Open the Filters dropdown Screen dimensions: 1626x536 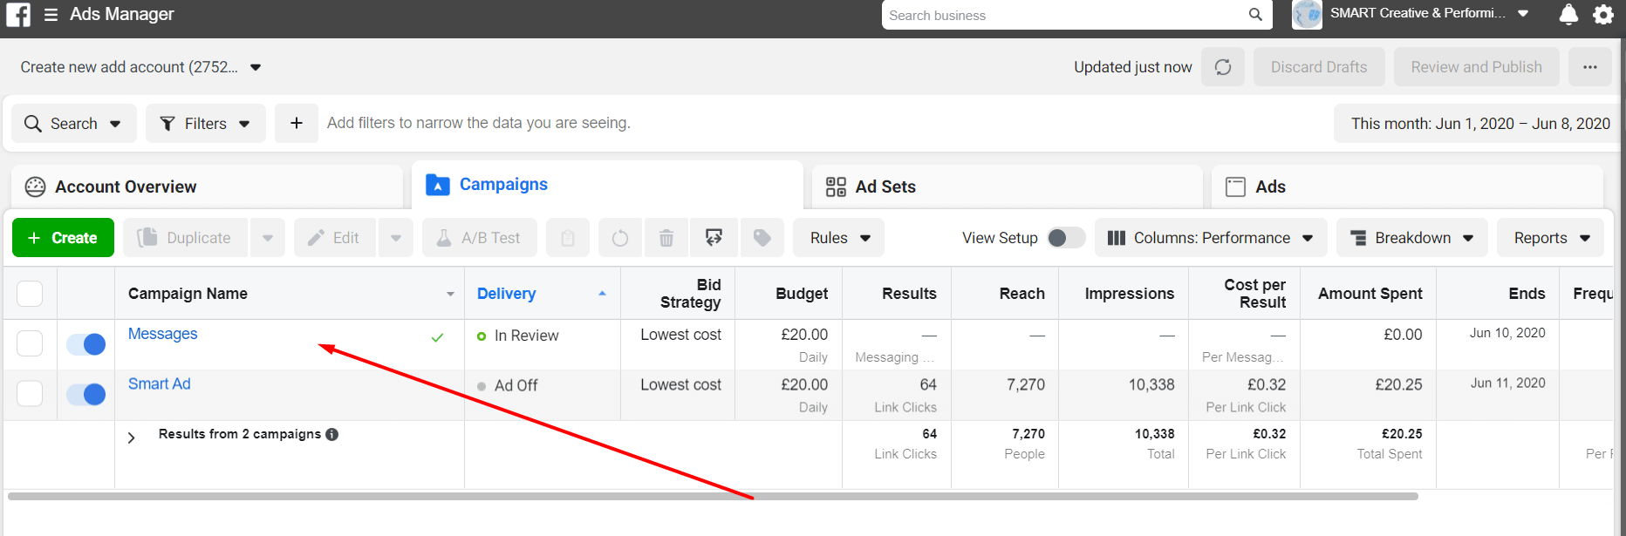206,123
